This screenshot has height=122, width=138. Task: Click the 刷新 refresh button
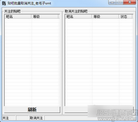(32, 110)
